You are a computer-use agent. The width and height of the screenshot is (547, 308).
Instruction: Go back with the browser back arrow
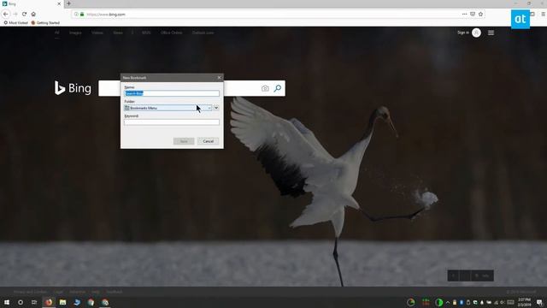pyautogui.click(x=6, y=14)
